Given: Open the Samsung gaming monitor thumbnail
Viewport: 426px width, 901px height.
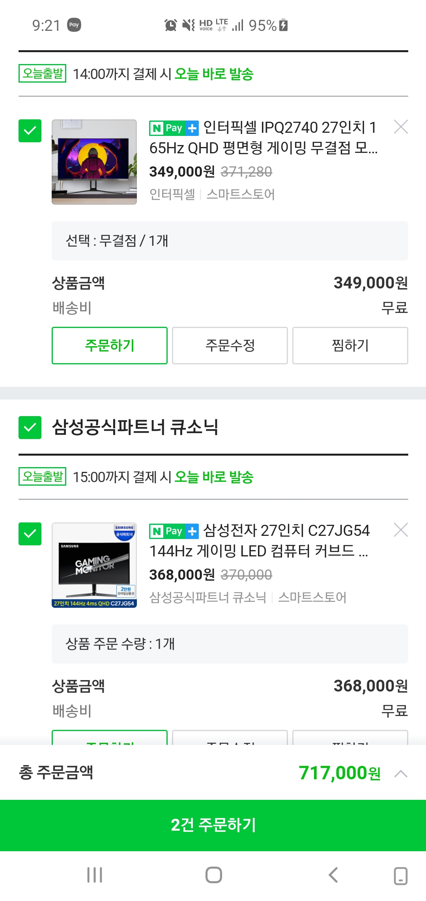Looking at the screenshot, I should (94, 565).
